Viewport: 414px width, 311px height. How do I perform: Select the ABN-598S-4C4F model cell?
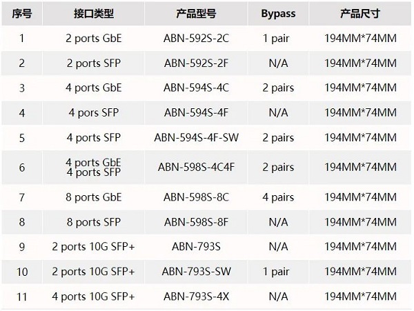coord(196,168)
